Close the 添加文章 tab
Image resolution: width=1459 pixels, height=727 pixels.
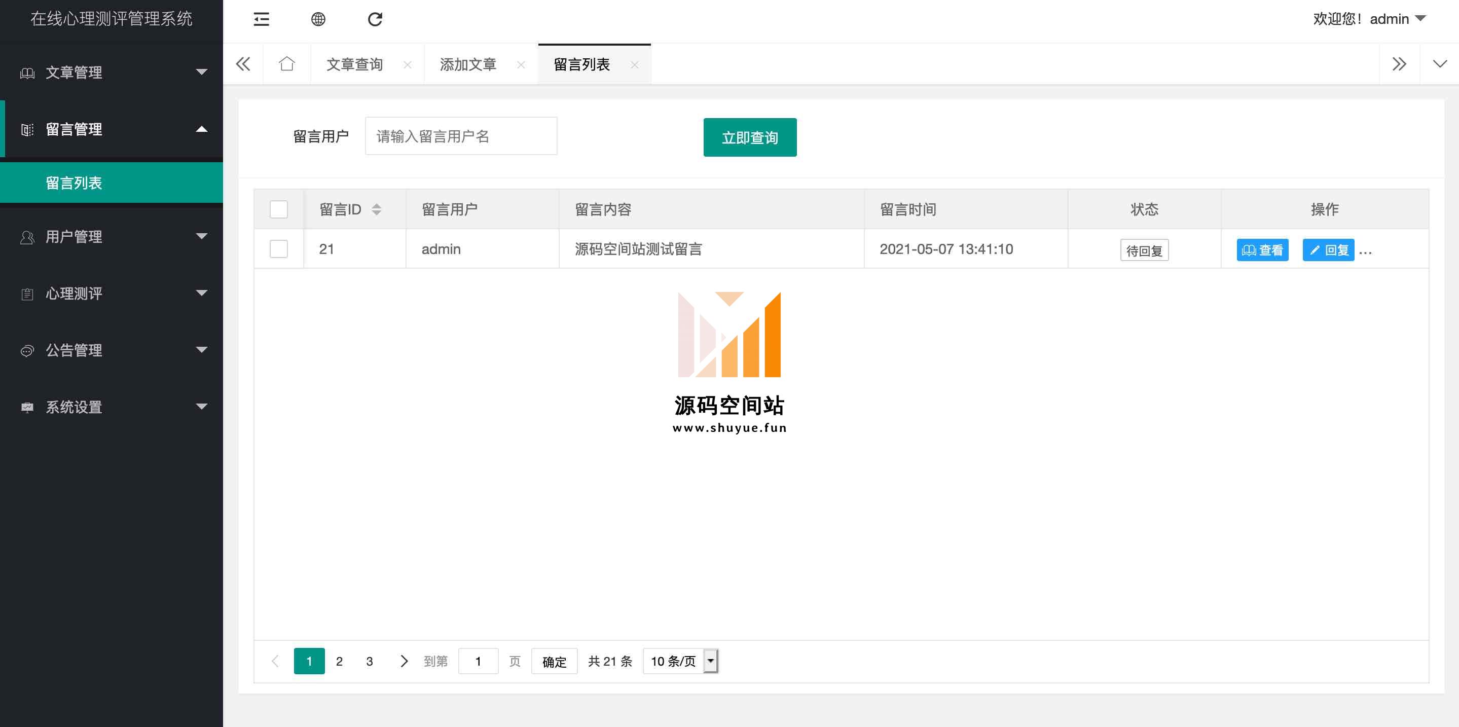(521, 65)
